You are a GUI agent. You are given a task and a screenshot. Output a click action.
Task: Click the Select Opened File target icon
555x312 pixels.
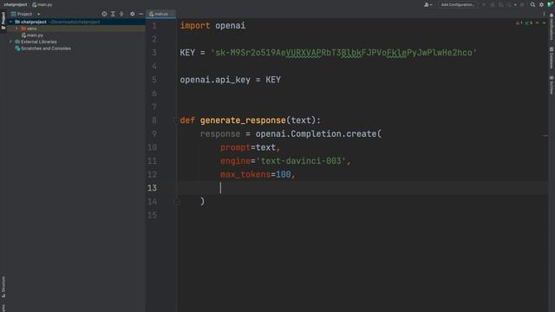pyautogui.click(x=104, y=14)
